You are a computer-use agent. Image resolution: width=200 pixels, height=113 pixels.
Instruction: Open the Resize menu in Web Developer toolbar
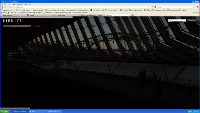pyautogui.click(x=62, y=13)
